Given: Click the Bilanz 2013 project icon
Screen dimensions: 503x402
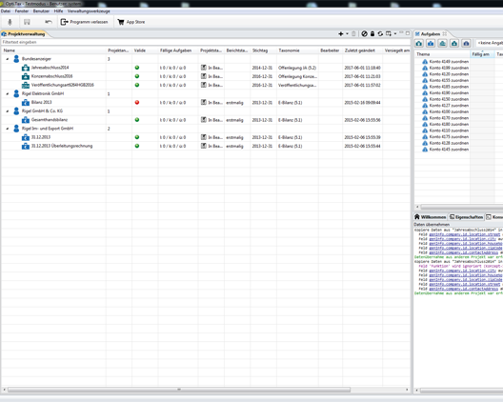Looking at the screenshot, I should [26, 102].
